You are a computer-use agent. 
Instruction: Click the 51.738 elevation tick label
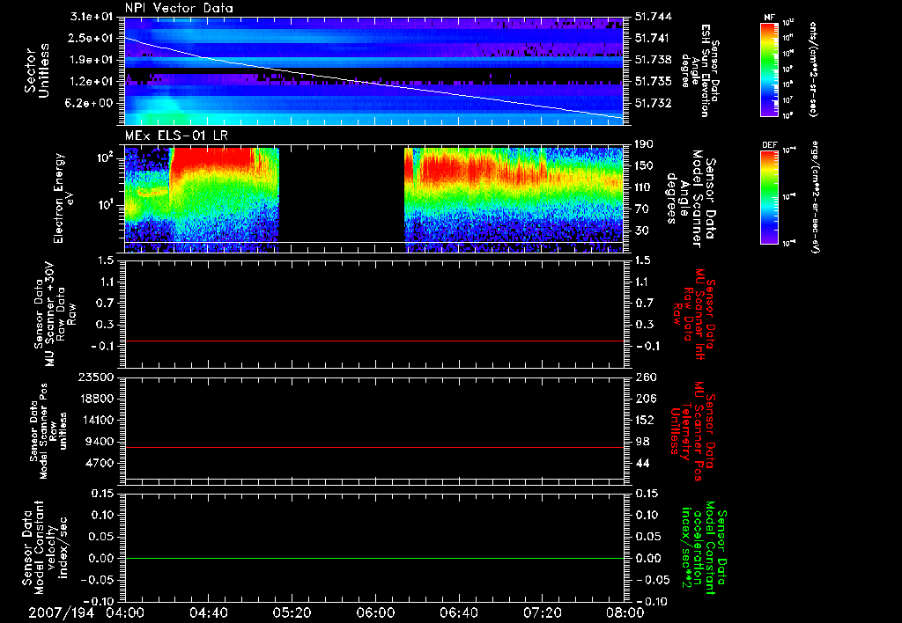click(x=654, y=60)
